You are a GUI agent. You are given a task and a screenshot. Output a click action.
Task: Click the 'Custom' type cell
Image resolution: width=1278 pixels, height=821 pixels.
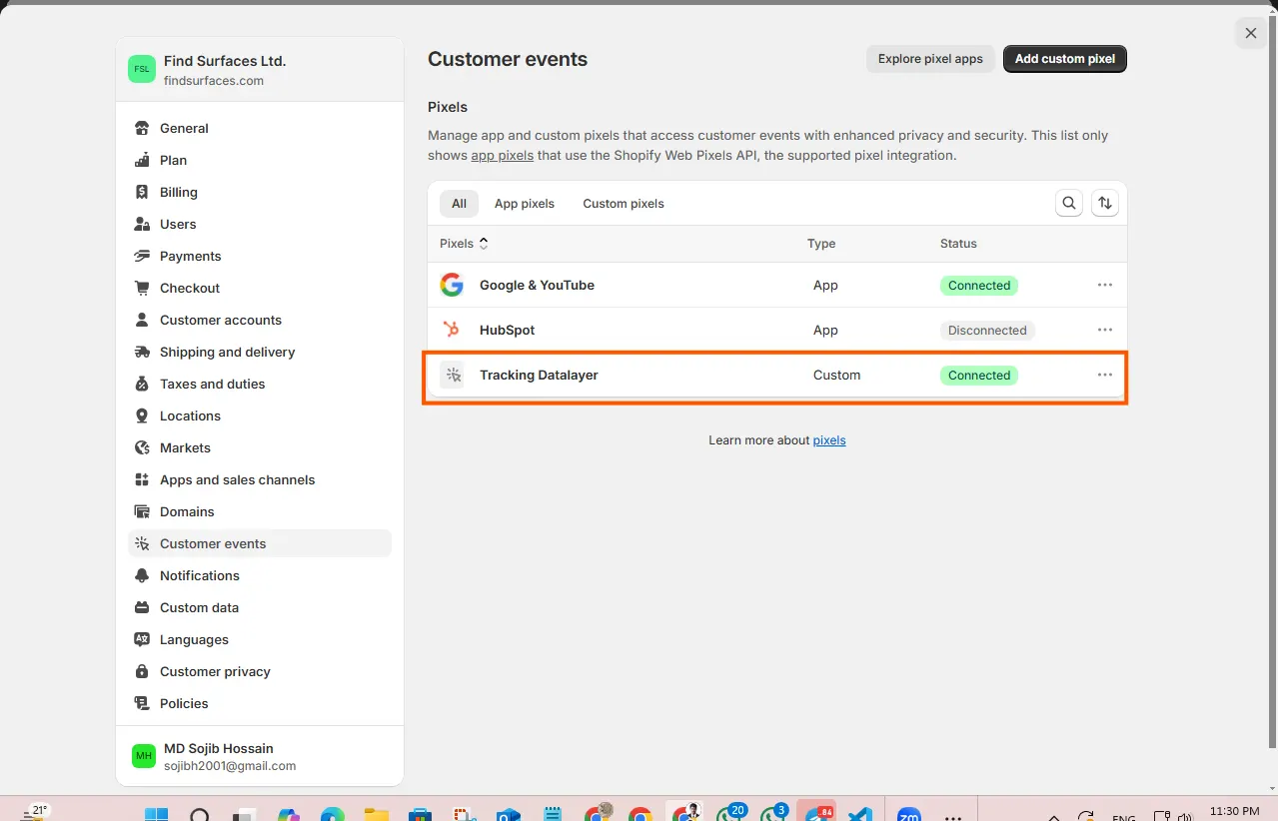tap(837, 375)
